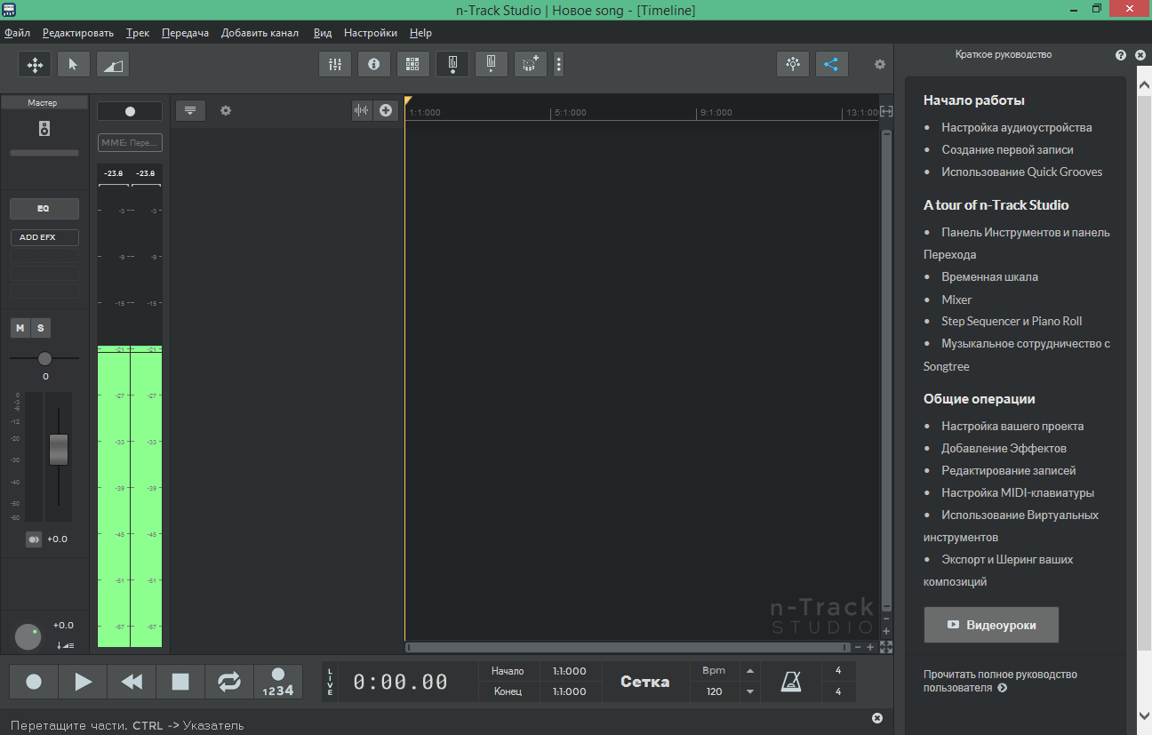Close the Краткое руководство panel
The width and height of the screenshot is (1152, 735).
[1140, 55]
